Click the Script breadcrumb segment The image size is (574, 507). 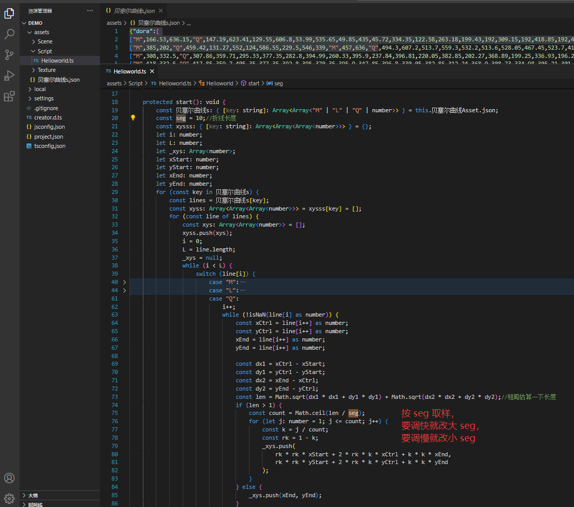coord(135,83)
